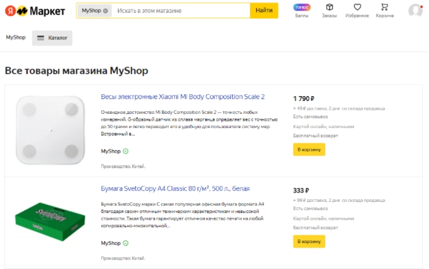Click 'Есть самовывоз' under Xiaomi scale price
Viewport: 429px width, 269px height.
coord(310,116)
